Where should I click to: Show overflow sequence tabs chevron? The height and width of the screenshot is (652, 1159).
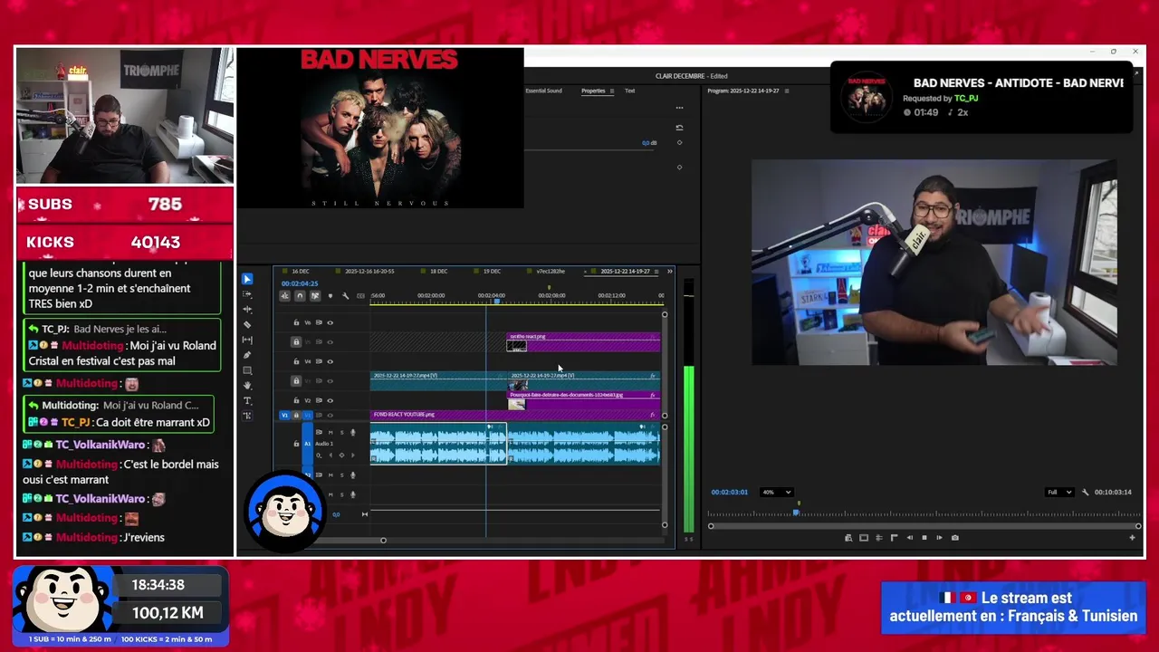click(x=670, y=271)
